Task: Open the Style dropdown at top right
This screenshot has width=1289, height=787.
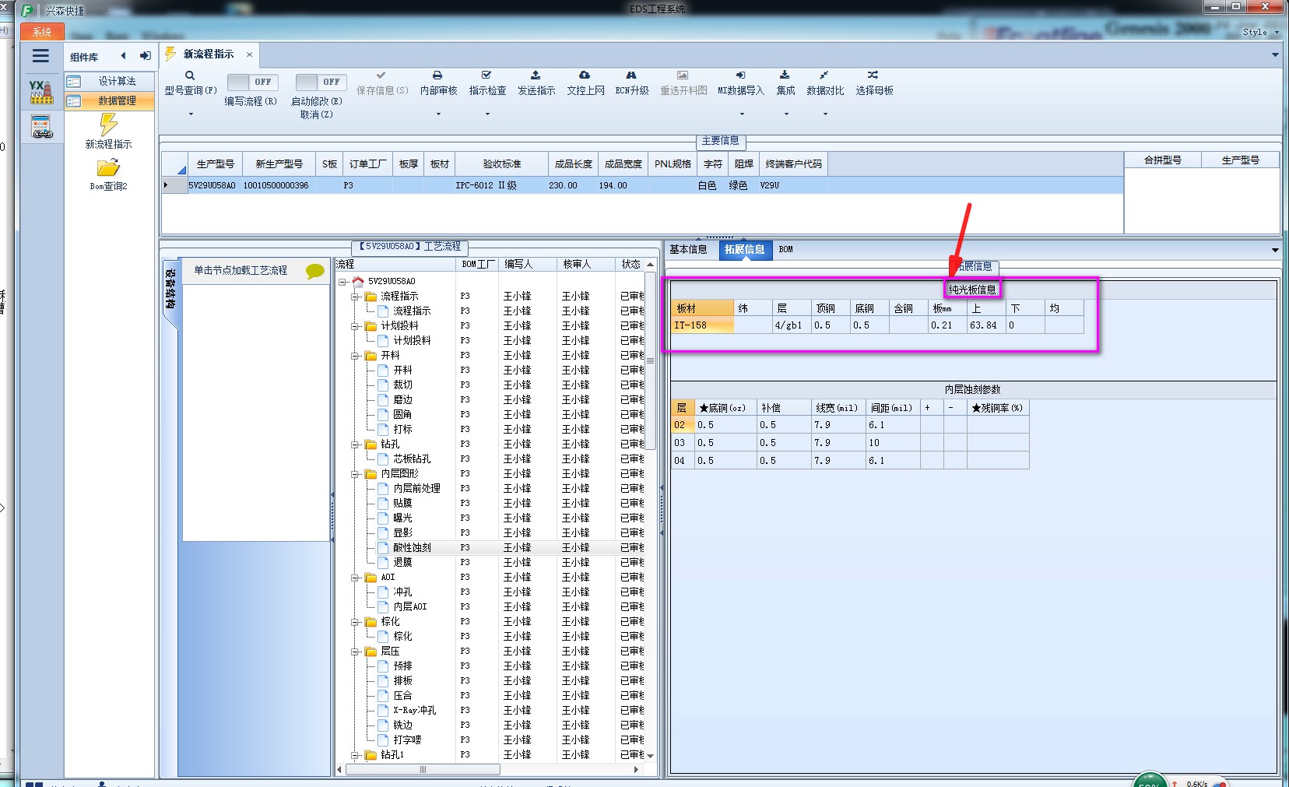Action: 1260,32
